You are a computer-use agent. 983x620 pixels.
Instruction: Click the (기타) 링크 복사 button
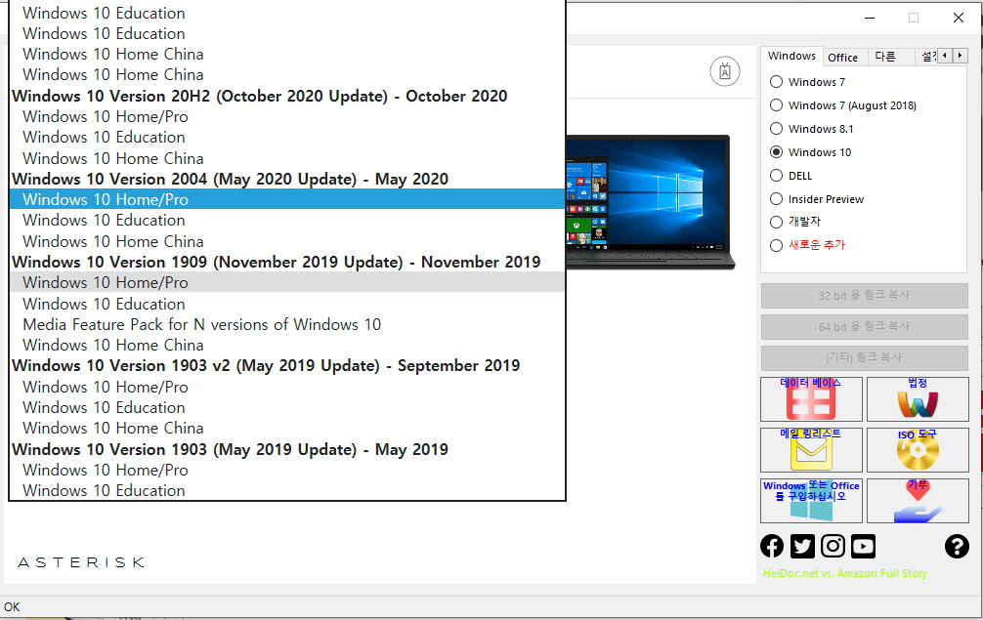(864, 357)
